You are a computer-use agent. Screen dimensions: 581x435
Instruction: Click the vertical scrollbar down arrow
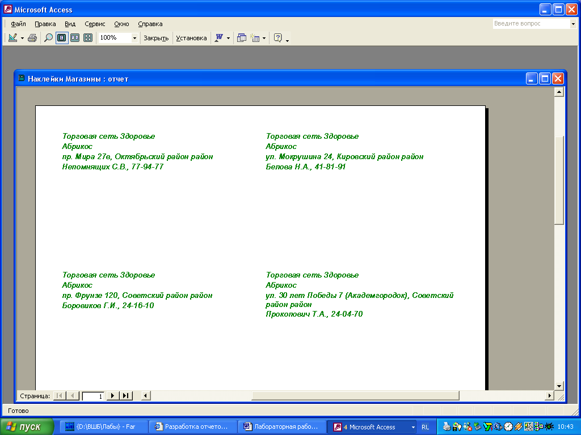click(559, 386)
